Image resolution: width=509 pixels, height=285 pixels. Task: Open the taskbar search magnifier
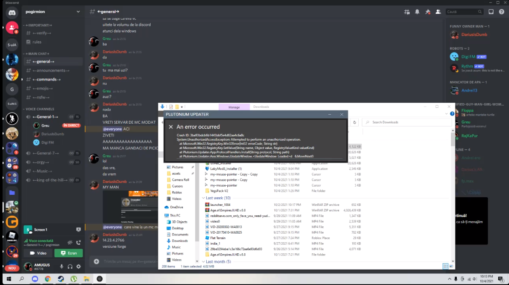click(22, 279)
